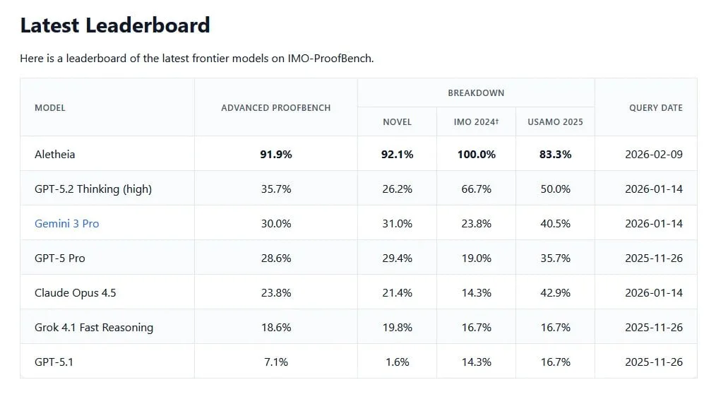This screenshot has height=399, width=716.
Task: Click the IMO-ProofBench leaderboard description text
Action: click(196, 59)
